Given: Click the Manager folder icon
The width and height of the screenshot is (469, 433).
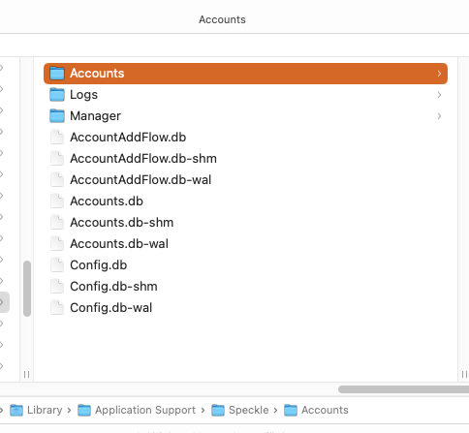Looking at the screenshot, I should (x=57, y=116).
